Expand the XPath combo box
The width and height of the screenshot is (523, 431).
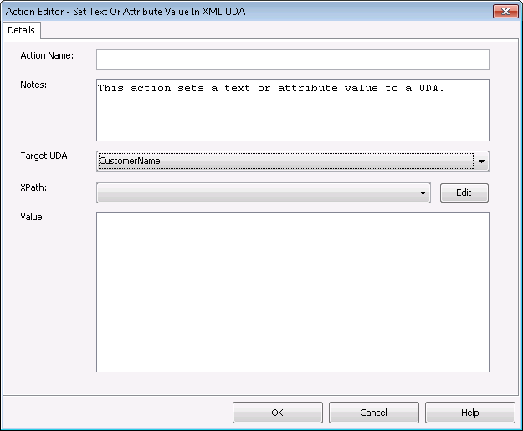point(264,192)
